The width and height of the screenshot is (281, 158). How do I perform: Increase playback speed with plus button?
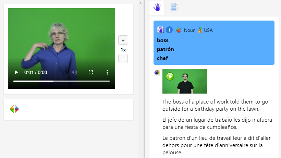123,40
